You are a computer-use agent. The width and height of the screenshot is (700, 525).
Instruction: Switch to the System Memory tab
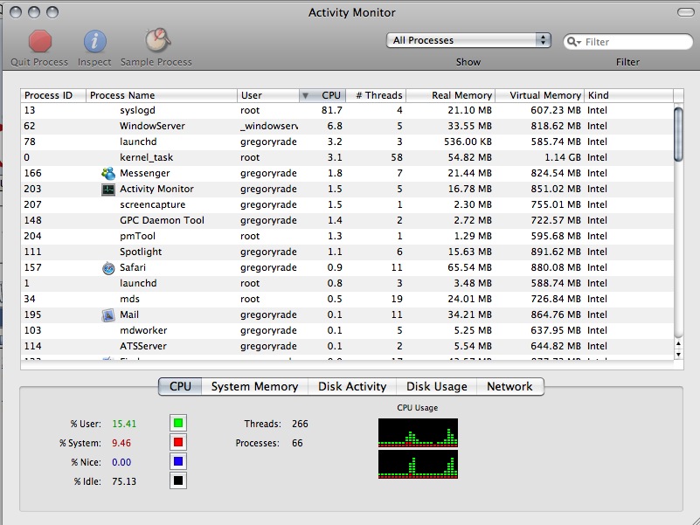[254, 386]
